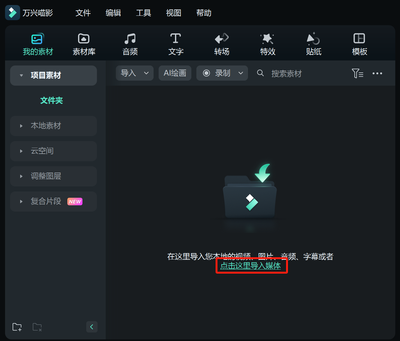Open the dropdown arrow next to 录制
This screenshot has height=341, width=400.
241,73
